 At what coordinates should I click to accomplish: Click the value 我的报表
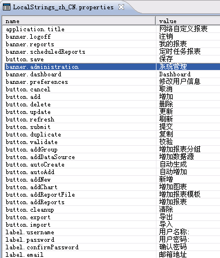(173, 44)
